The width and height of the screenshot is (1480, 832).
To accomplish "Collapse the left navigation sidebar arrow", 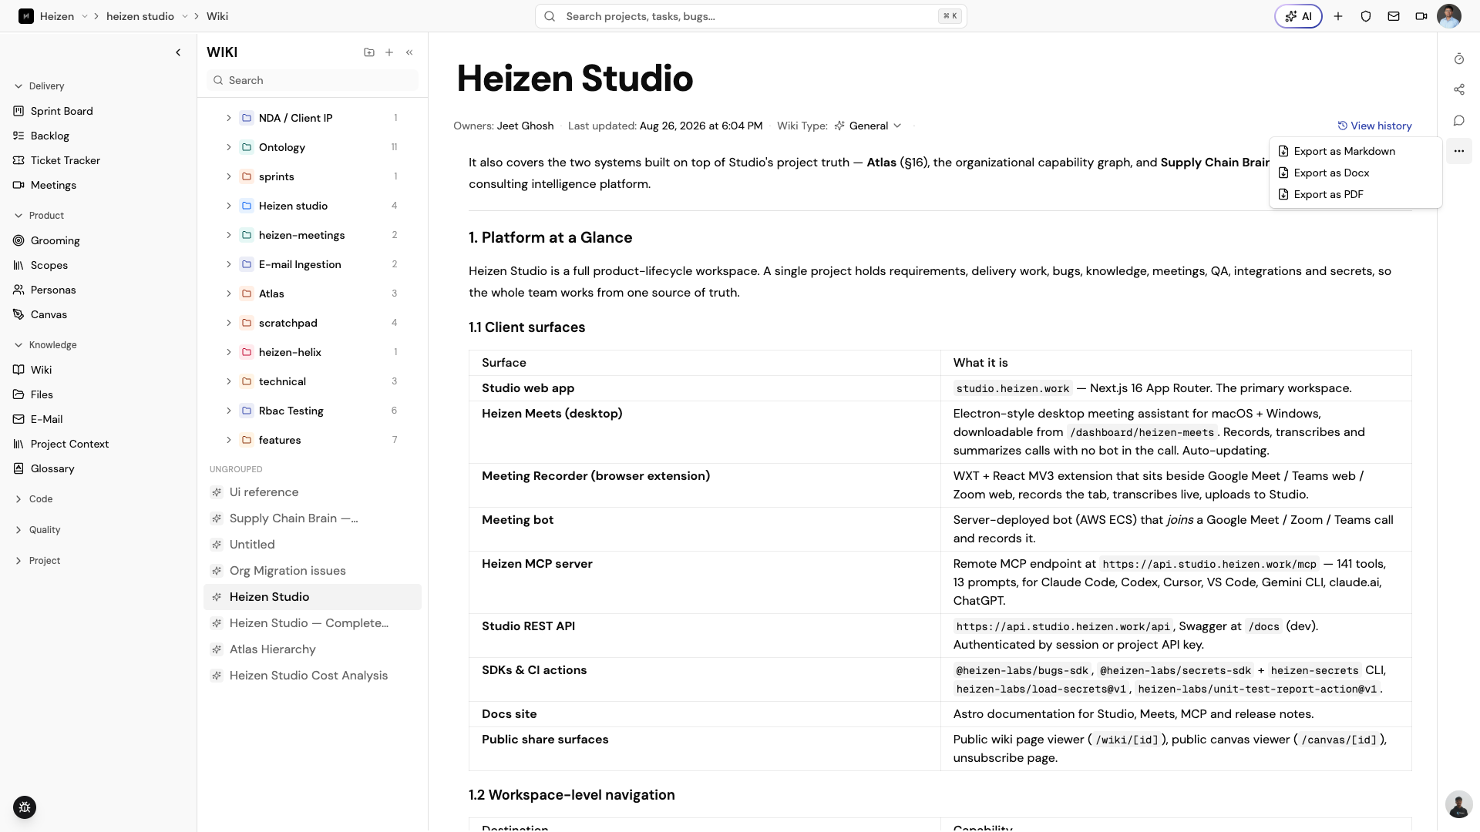I will pyautogui.click(x=178, y=52).
